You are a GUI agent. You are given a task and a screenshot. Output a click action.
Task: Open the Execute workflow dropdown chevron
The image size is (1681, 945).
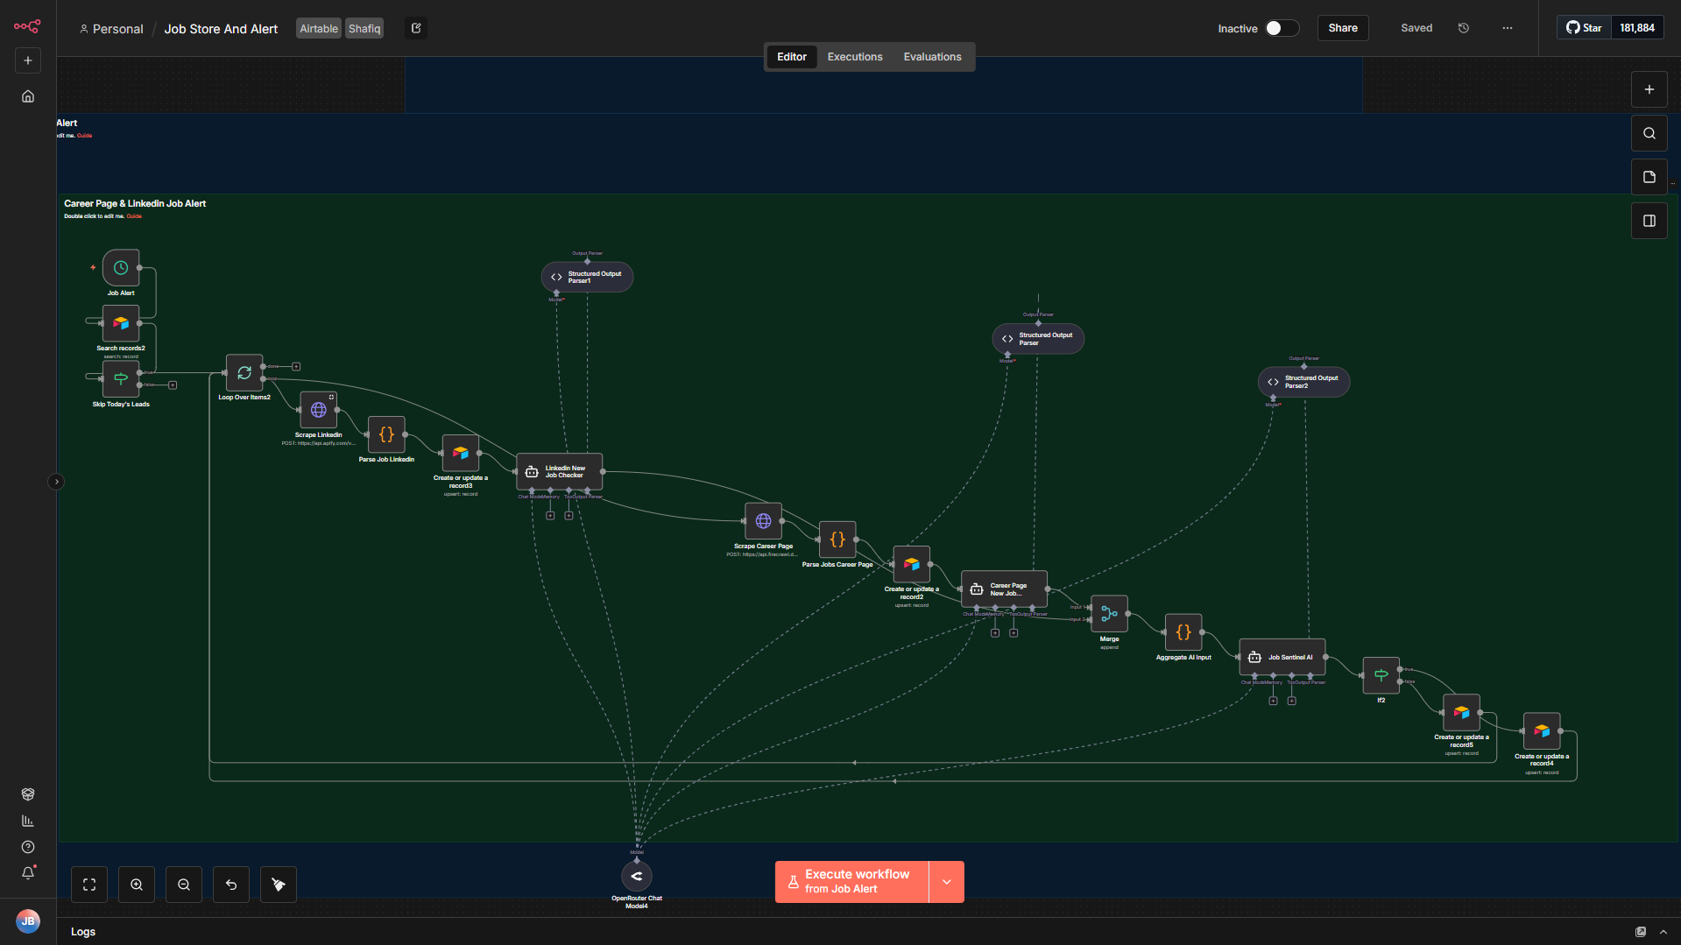pos(946,881)
